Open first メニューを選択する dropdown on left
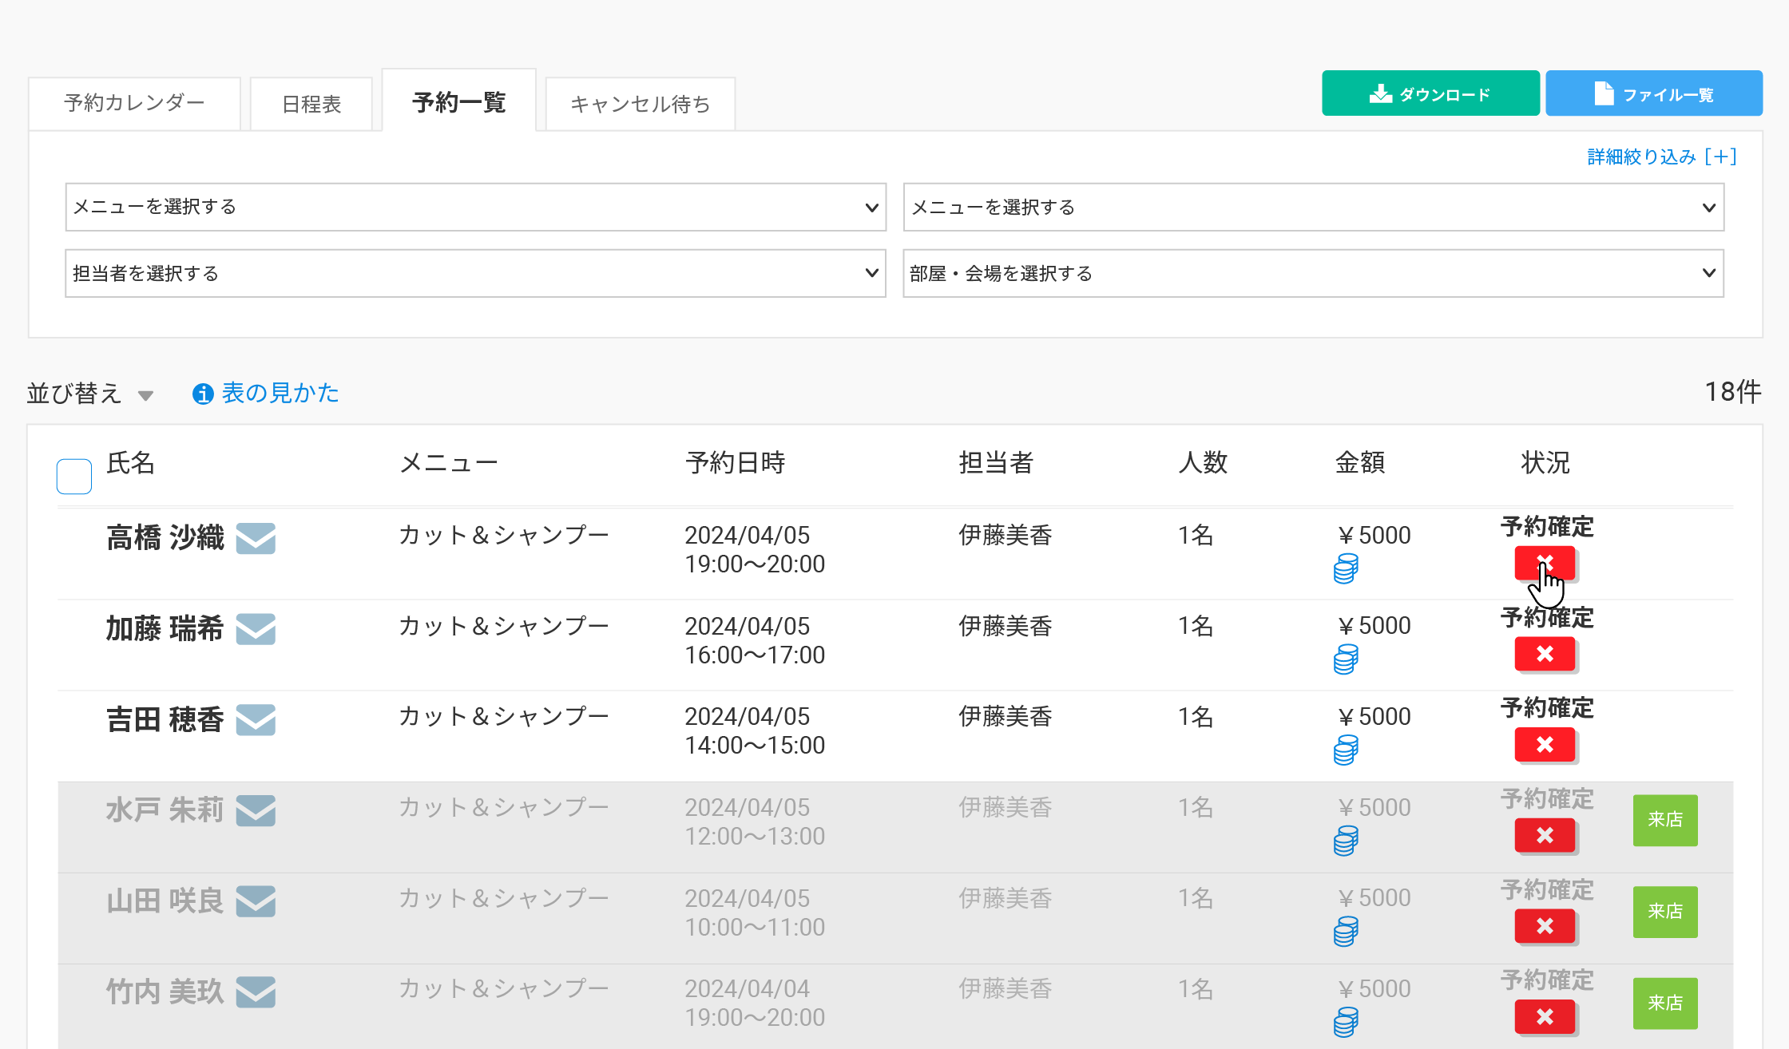The height and width of the screenshot is (1049, 1789). click(475, 208)
